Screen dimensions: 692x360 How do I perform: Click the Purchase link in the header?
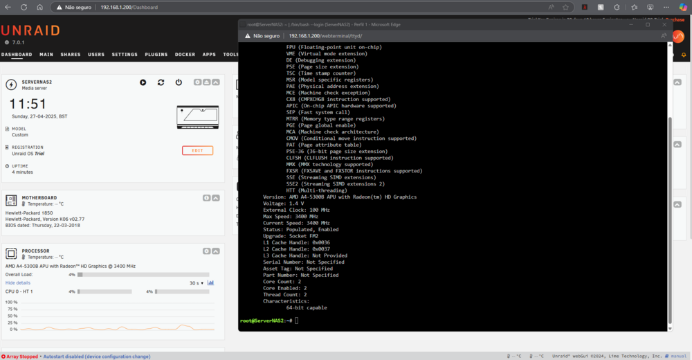675,20
